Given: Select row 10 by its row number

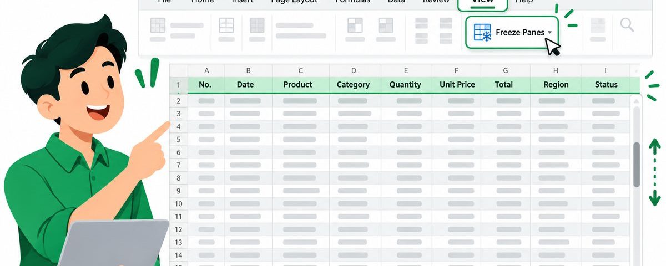Looking at the screenshot, I should pyautogui.click(x=179, y=203).
